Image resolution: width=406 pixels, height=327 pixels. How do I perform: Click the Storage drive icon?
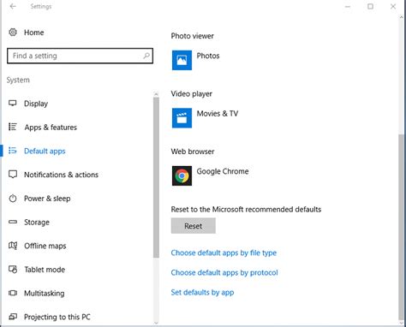(x=13, y=222)
